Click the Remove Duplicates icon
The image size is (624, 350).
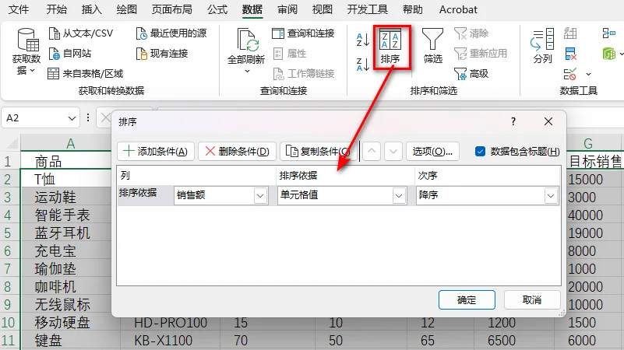coord(570,54)
